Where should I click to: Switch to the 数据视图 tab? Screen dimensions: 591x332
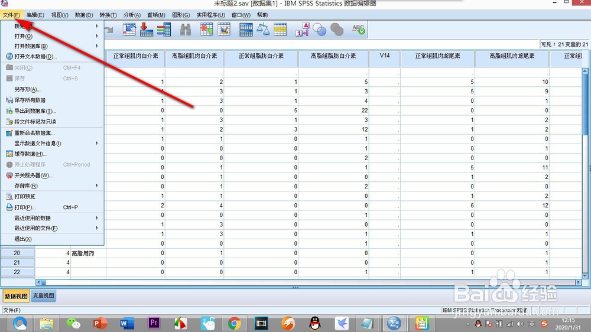16,296
